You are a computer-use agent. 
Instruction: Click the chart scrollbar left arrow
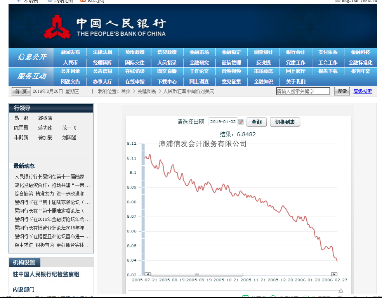(148, 274)
